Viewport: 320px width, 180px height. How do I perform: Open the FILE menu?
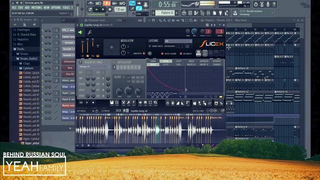14,8
